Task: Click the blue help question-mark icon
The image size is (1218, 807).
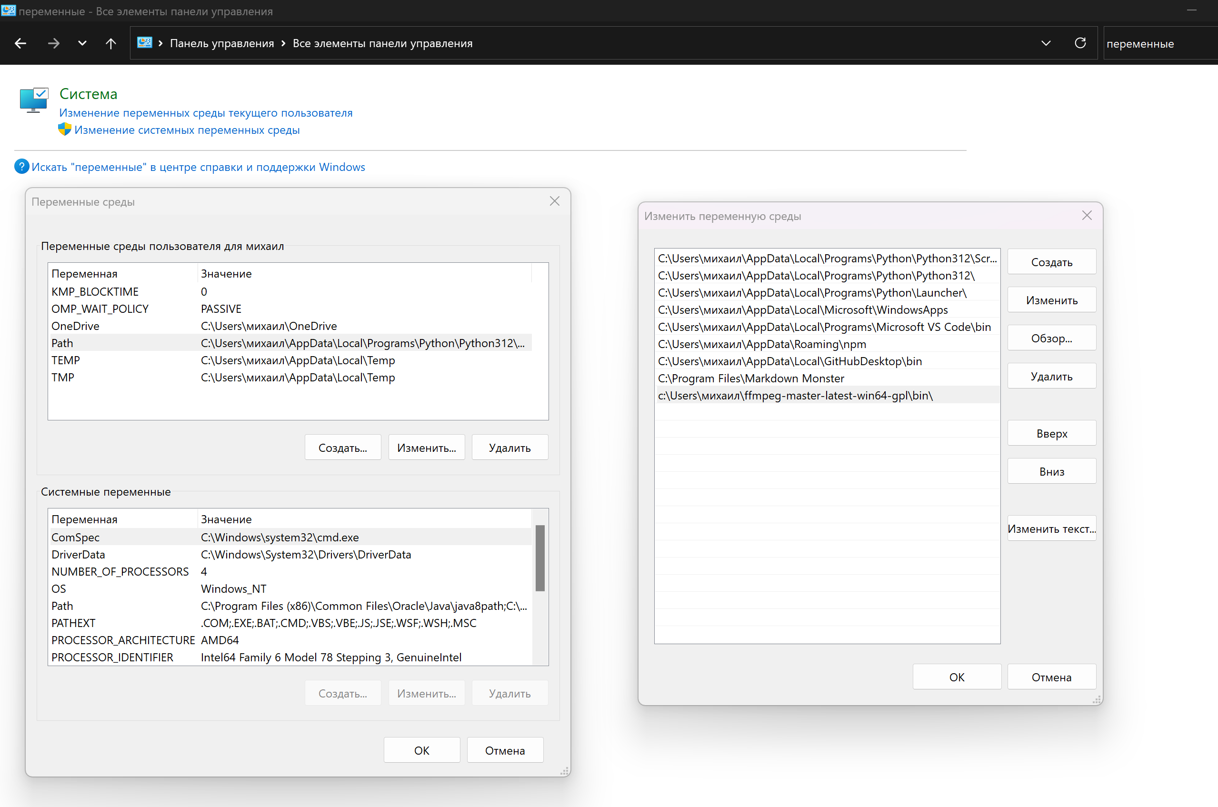Action: click(21, 167)
